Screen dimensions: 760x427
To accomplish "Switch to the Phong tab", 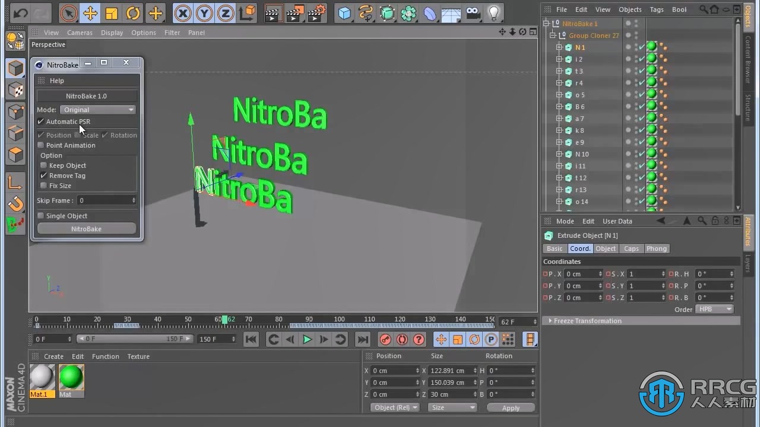I will 656,248.
